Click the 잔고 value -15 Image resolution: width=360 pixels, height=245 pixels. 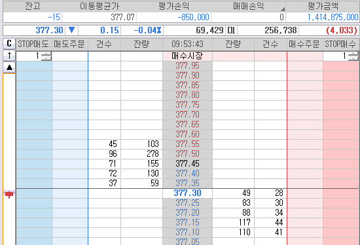pyautogui.click(x=54, y=17)
